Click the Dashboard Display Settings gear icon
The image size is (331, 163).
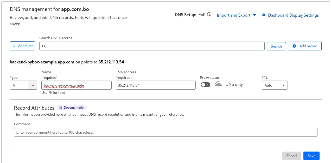pyautogui.click(x=264, y=15)
